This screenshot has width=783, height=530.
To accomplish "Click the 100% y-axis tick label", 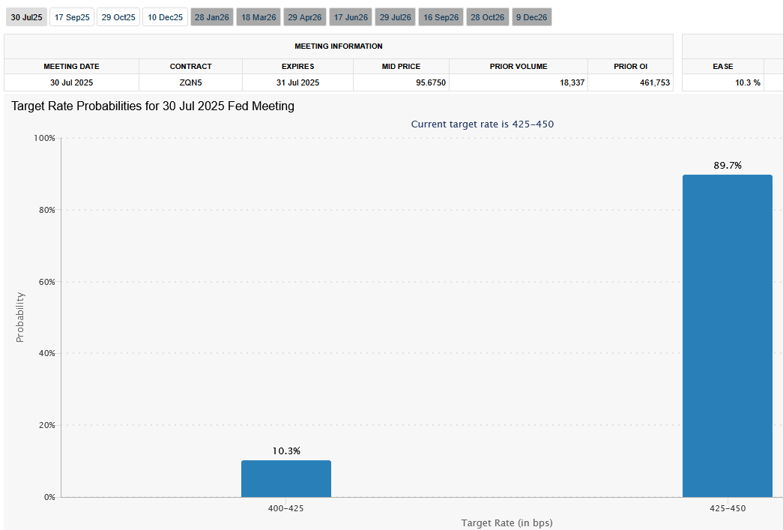I will 44,138.
